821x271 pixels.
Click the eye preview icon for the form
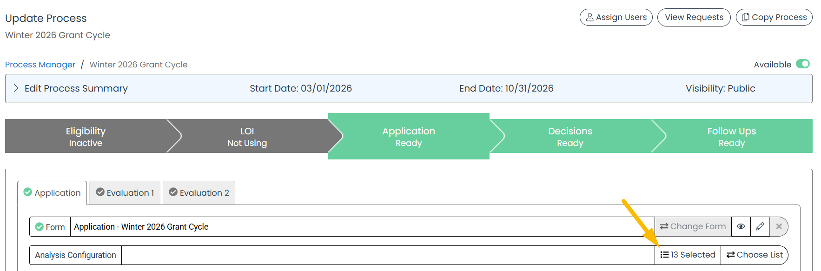[x=741, y=226]
